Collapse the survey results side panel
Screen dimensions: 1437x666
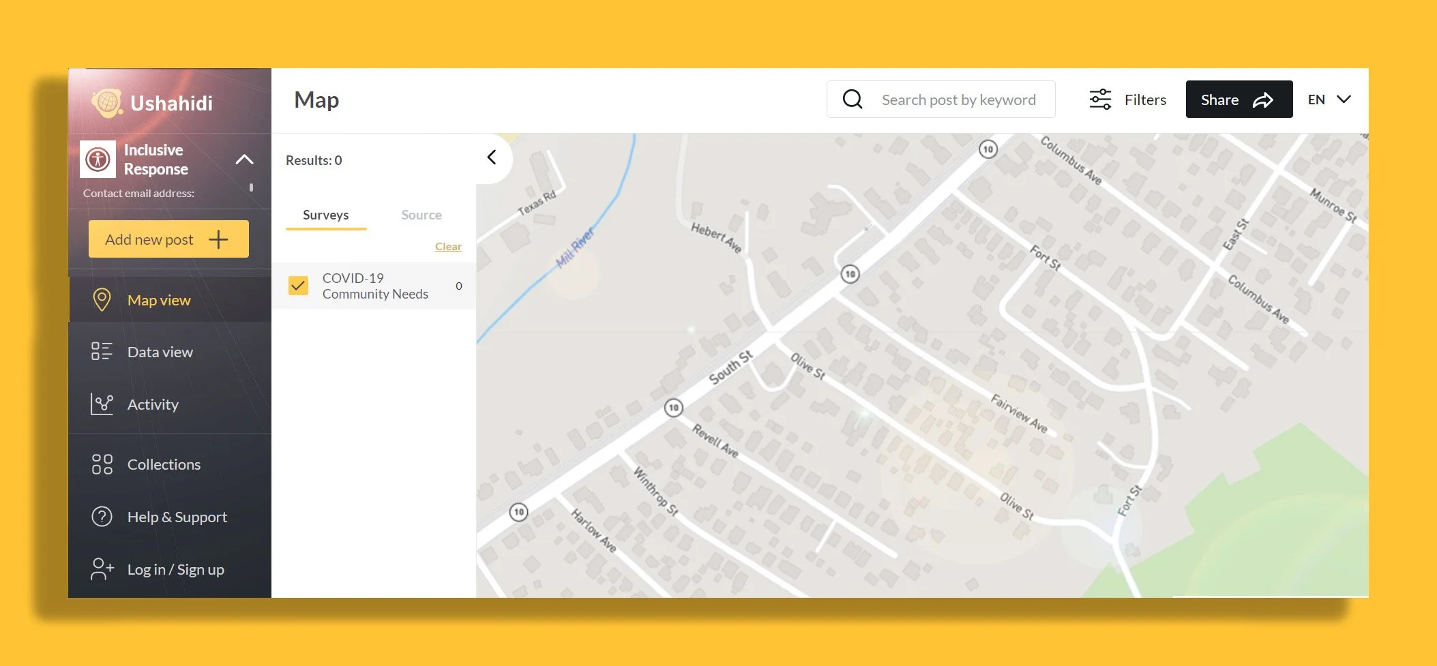pos(492,157)
